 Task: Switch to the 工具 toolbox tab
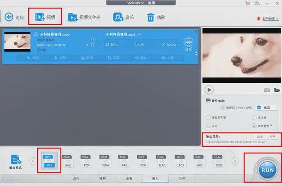tap(182, 178)
